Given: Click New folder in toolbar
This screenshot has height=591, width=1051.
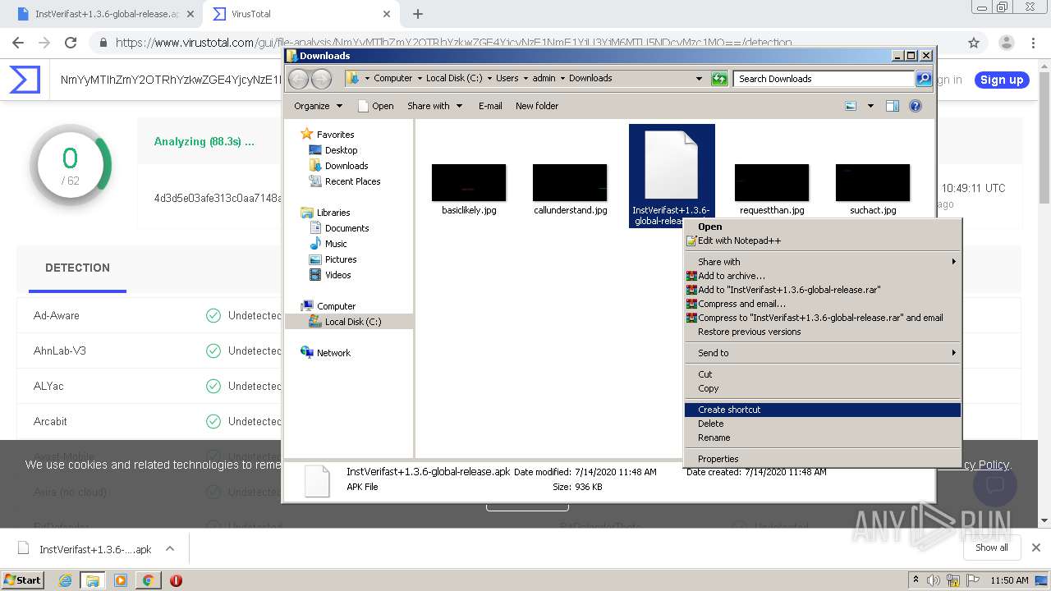Looking at the screenshot, I should 537,106.
